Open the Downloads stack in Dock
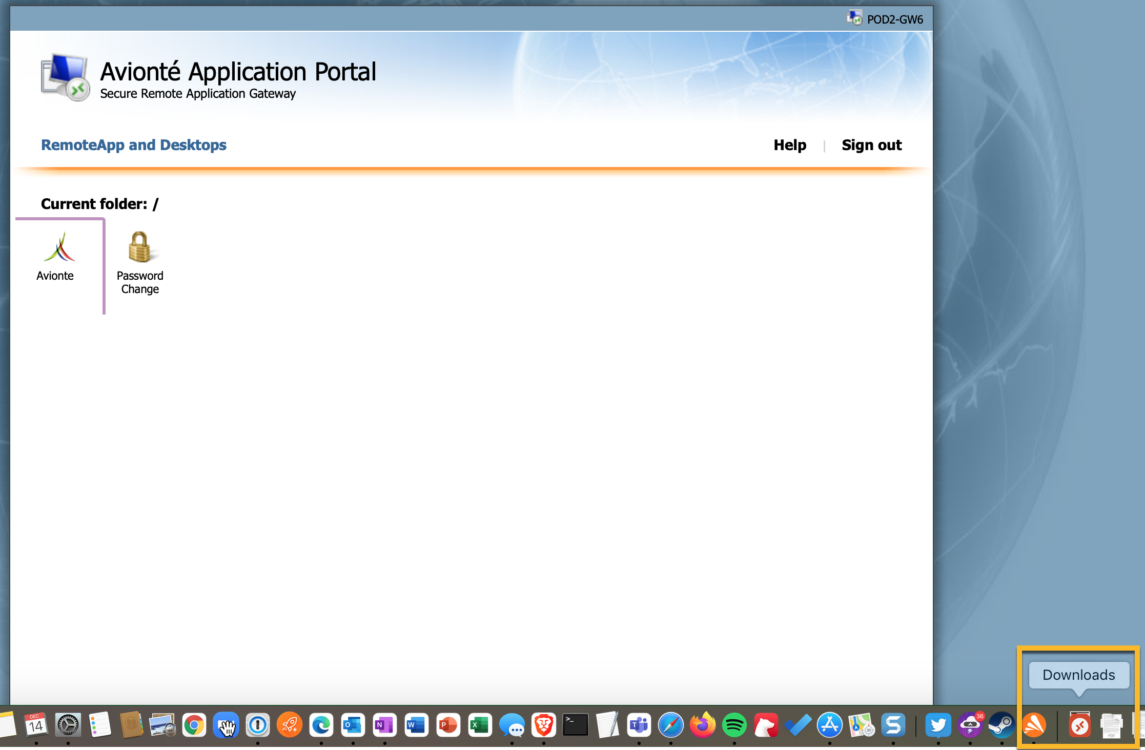 1079,725
